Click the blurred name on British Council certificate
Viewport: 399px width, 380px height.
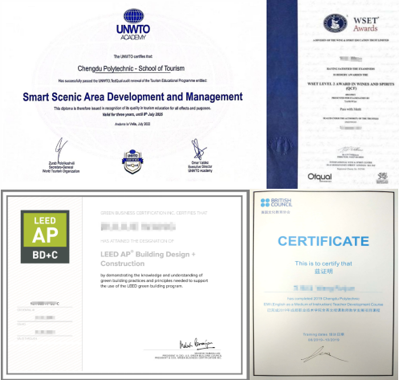coord(324,288)
